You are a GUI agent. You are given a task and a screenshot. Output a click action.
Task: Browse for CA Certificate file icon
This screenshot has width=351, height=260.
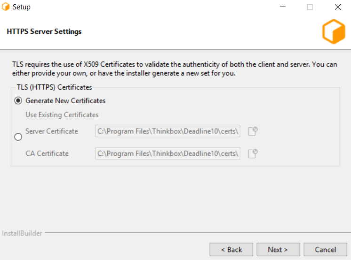[253, 153]
